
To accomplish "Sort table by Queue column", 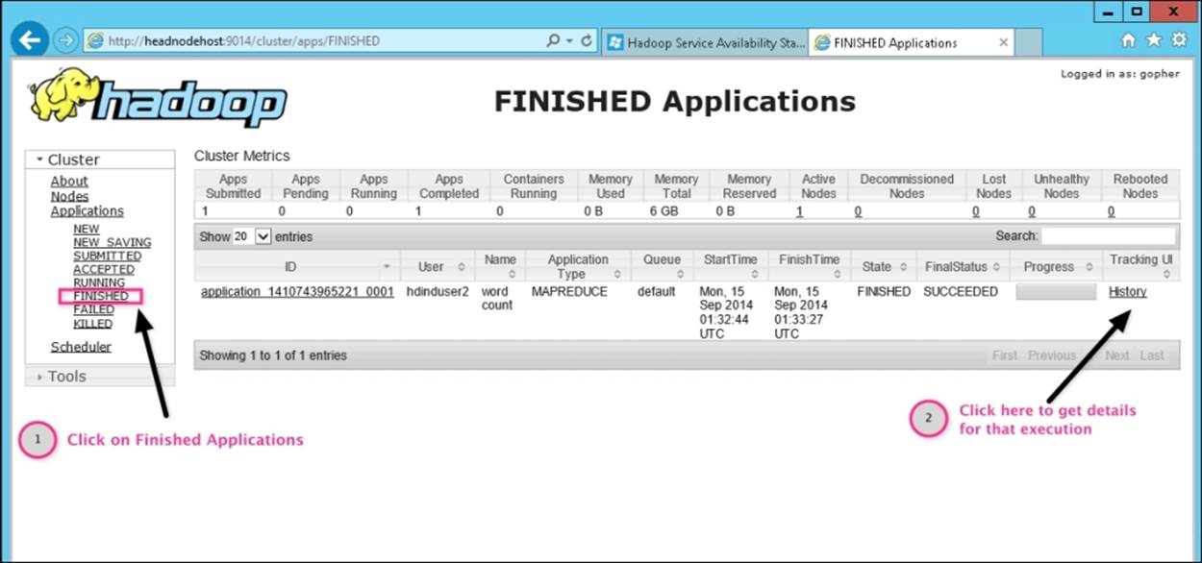I will 662,266.
